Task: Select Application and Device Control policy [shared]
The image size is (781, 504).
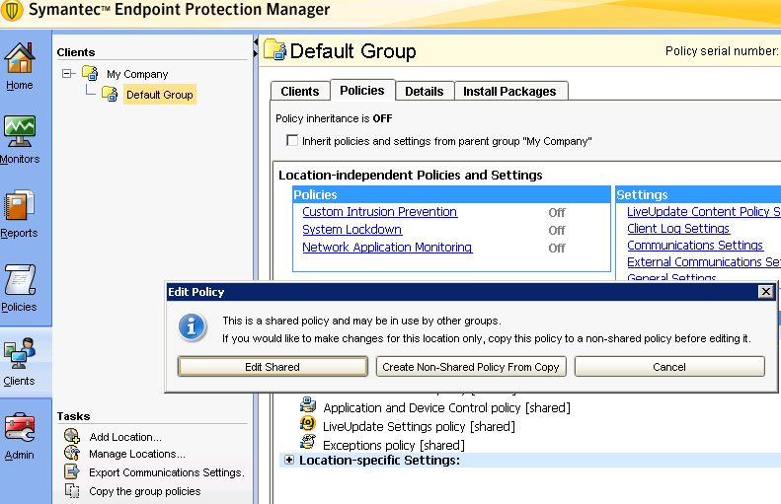Action: [446, 407]
